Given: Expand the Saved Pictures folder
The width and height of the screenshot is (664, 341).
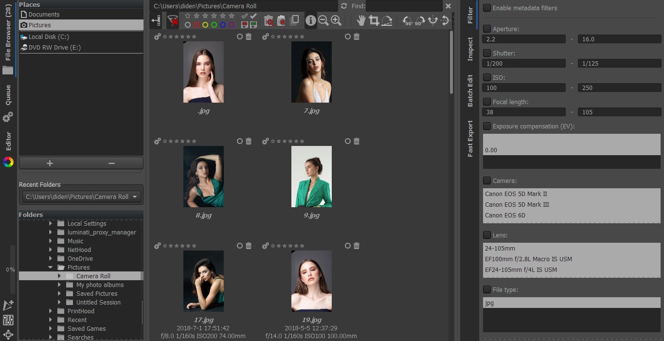Looking at the screenshot, I should tap(59, 293).
